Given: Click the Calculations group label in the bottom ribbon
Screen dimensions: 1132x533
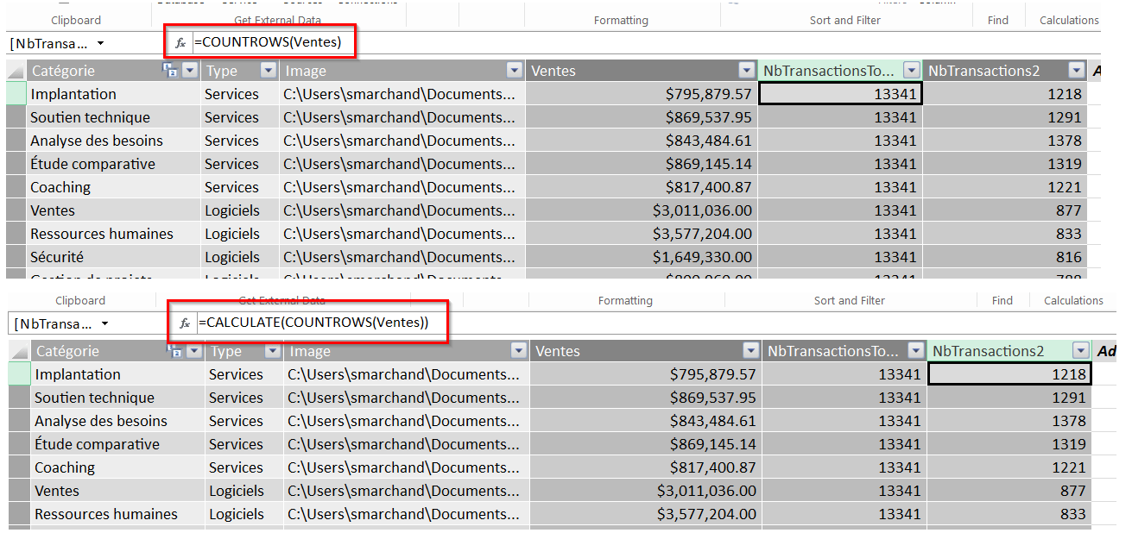Looking at the screenshot, I should tap(1073, 300).
